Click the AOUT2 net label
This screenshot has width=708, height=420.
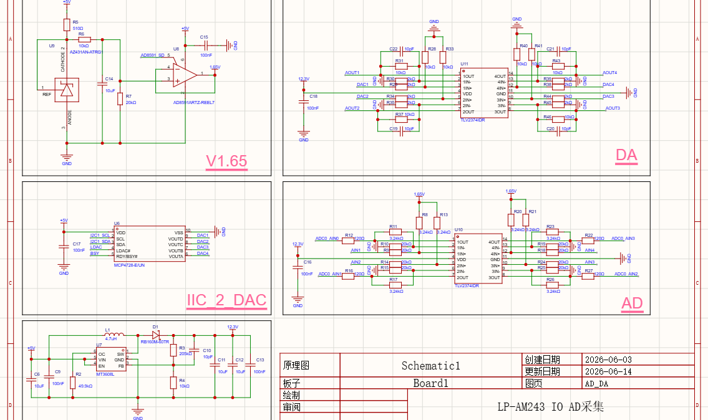352,108
